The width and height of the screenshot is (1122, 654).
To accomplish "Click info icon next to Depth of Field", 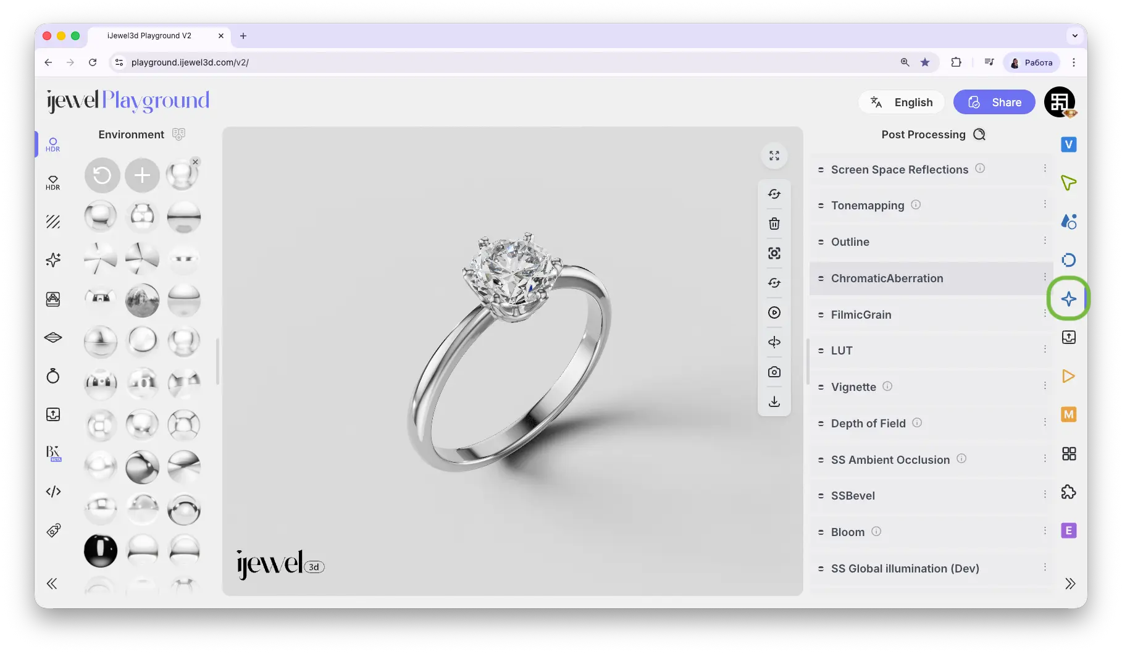I will pos(917,422).
